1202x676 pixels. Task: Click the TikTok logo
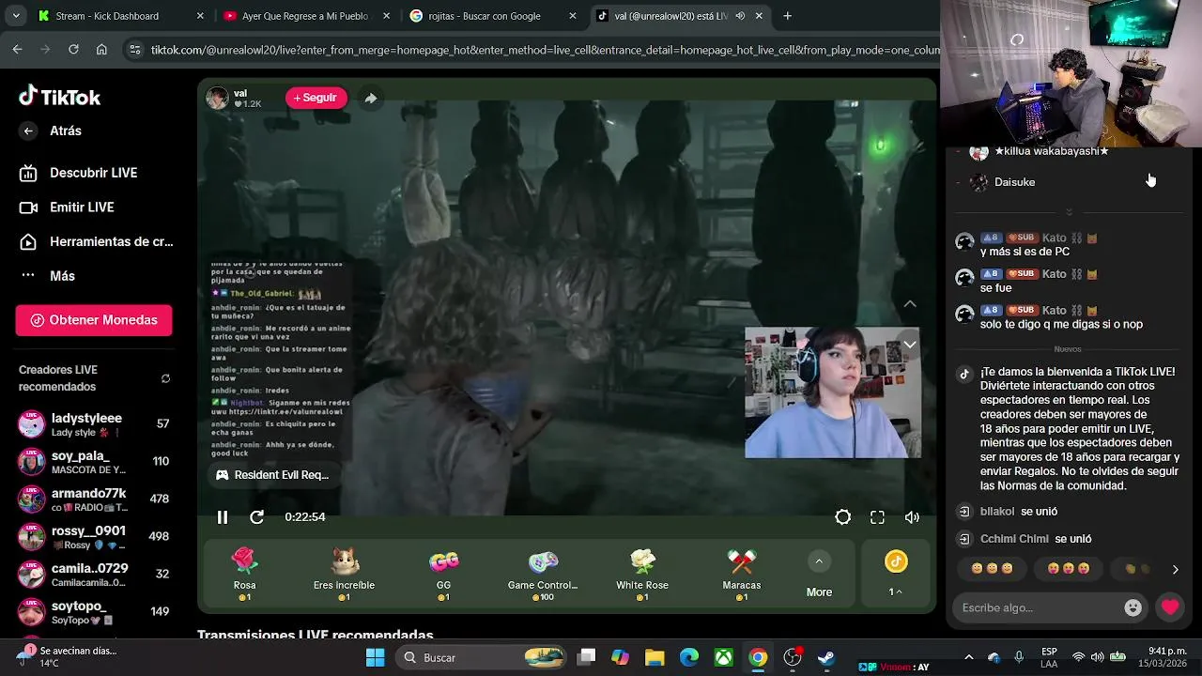(x=59, y=97)
